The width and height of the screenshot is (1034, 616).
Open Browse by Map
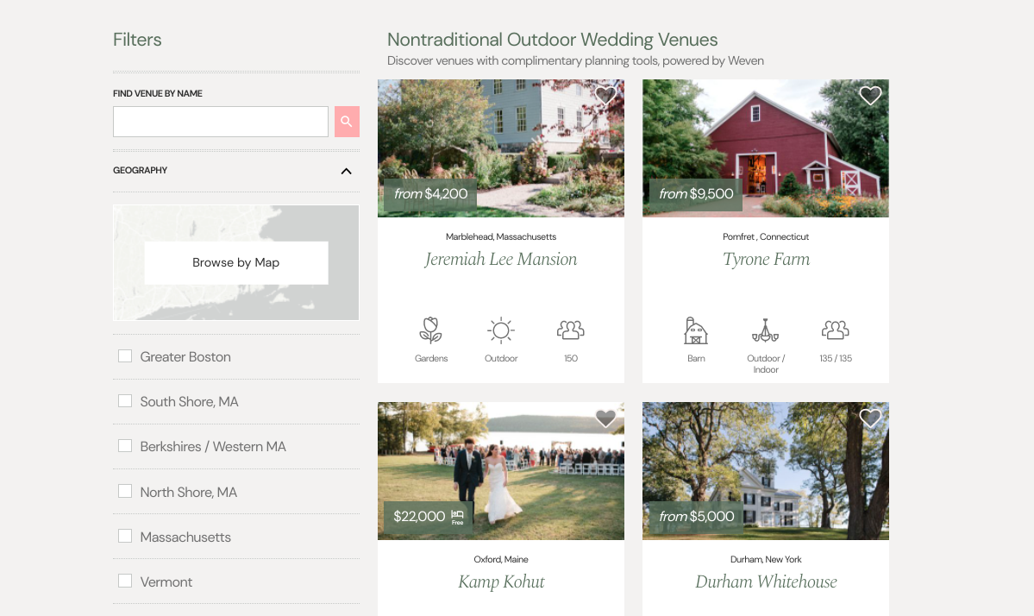tap(236, 262)
